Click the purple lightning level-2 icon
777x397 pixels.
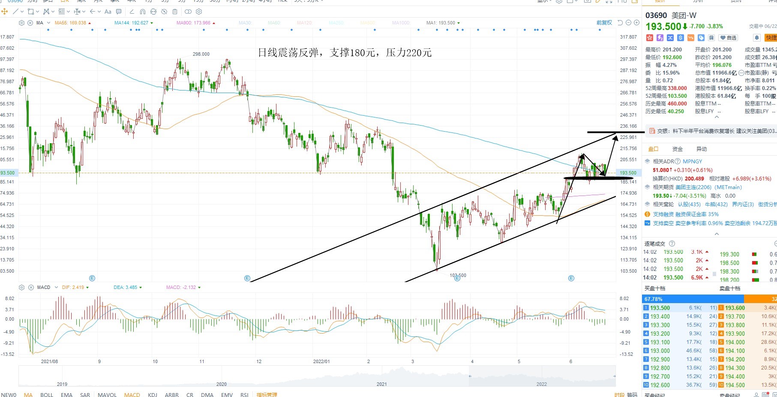660,38
